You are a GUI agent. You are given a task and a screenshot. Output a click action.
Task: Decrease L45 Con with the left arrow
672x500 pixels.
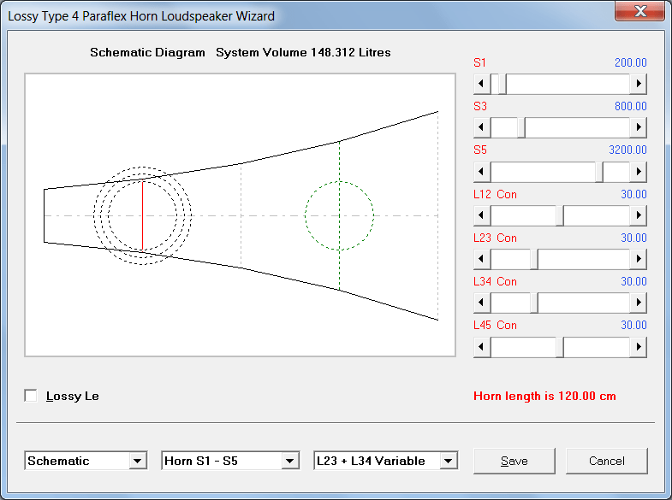click(x=482, y=347)
